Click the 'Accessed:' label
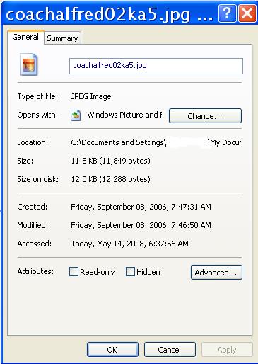This screenshot has width=258, height=364. [x=35, y=244]
